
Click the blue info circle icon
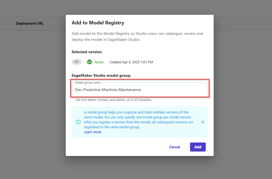(x=78, y=122)
